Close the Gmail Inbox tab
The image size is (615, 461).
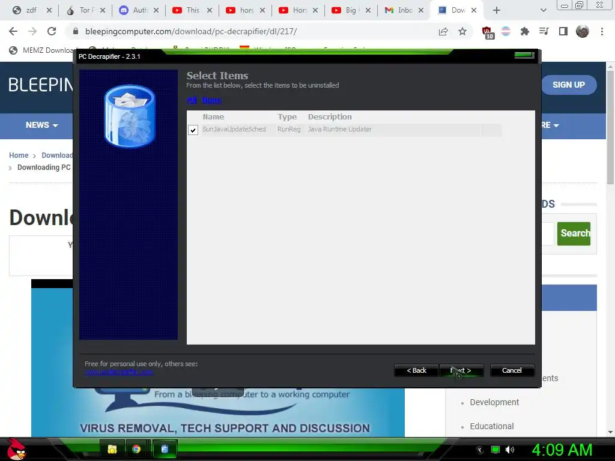coord(421,10)
